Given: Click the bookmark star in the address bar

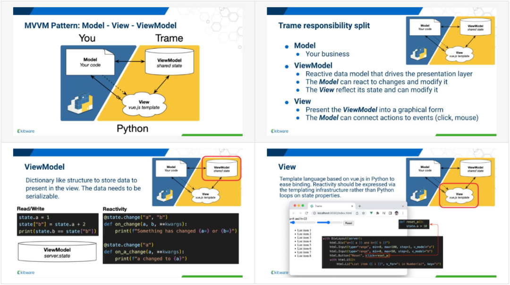Looking at the screenshot, I should [x=363, y=213].
